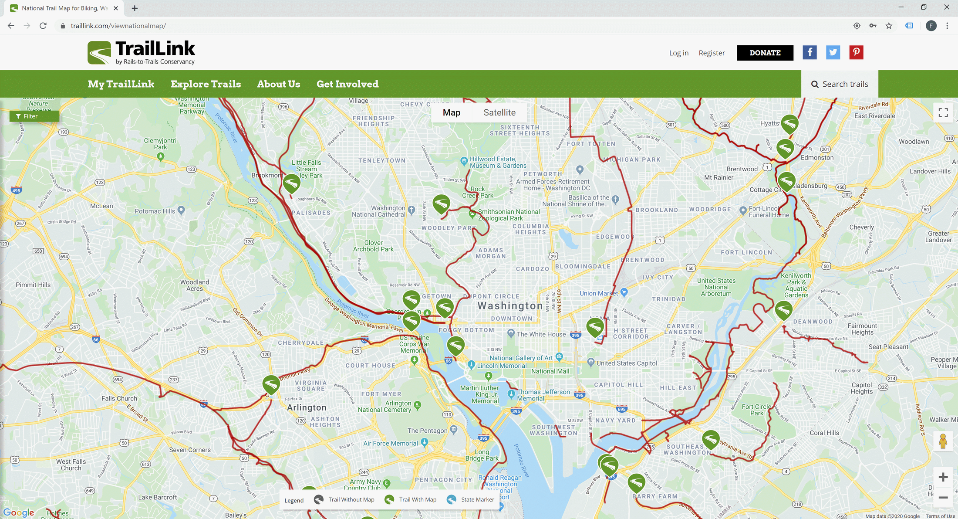Open a new browser tab
This screenshot has width=958, height=519.
(x=135, y=8)
